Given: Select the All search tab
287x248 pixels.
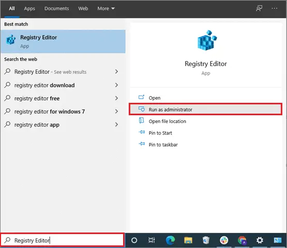Looking at the screenshot, I should click(x=12, y=9).
